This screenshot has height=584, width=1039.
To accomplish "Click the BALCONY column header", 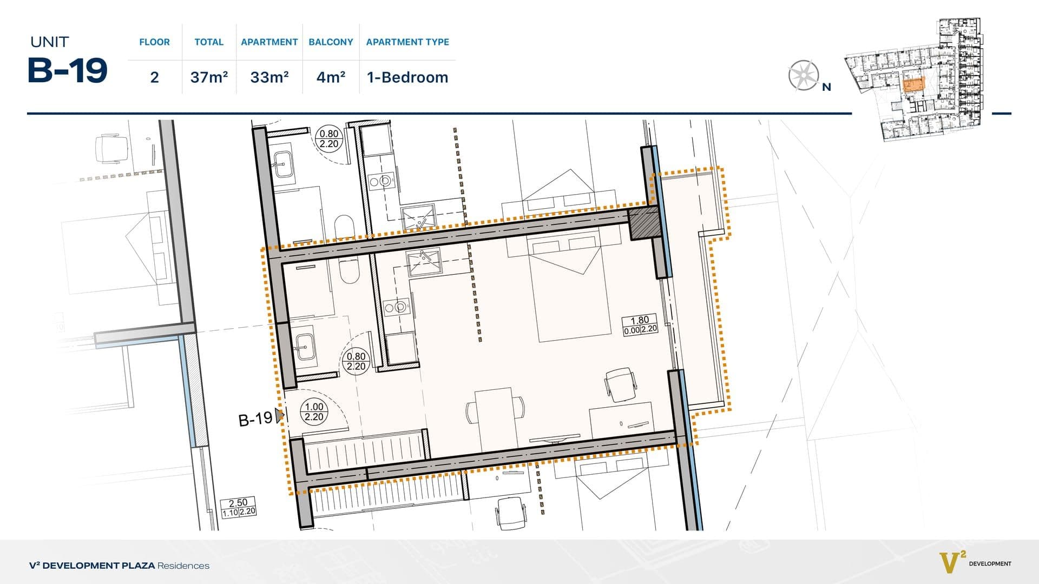I will click(x=331, y=42).
